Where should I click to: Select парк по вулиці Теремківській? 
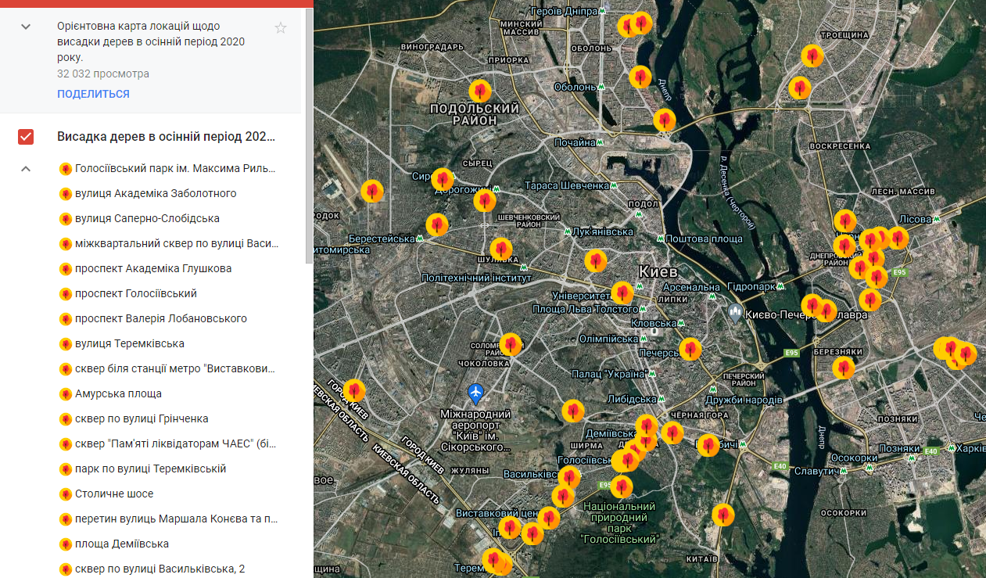click(151, 469)
